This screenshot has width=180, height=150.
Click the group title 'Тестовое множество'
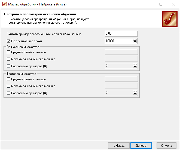pos(21,74)
